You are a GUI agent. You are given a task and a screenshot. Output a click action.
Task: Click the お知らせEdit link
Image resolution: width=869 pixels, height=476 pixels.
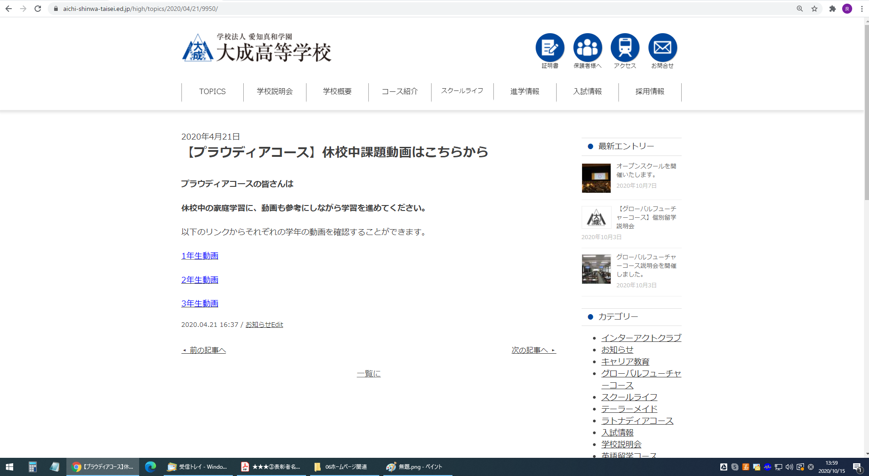click(264, 325)
